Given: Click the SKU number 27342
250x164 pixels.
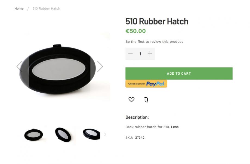Looking at the screenshot, I should 140,138.
